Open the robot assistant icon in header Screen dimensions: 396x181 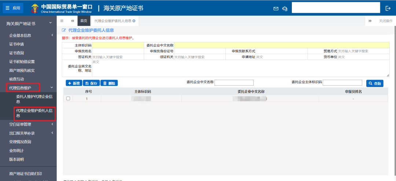pos(285,8)
